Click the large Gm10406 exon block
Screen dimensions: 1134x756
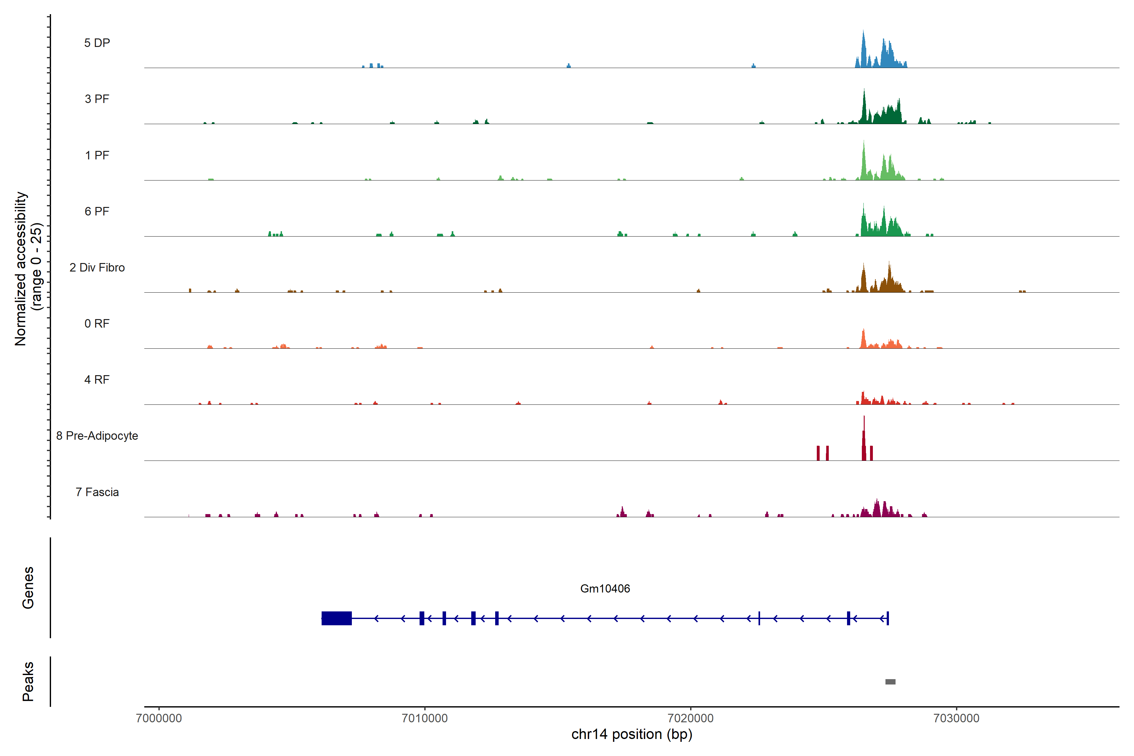[x=336, y=618]
